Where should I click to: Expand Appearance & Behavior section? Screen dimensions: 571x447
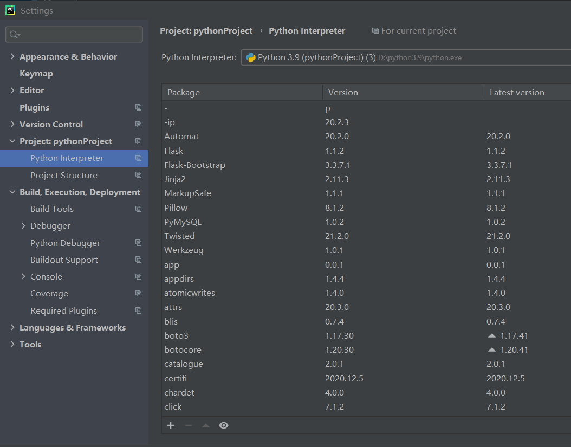[12, 56]
